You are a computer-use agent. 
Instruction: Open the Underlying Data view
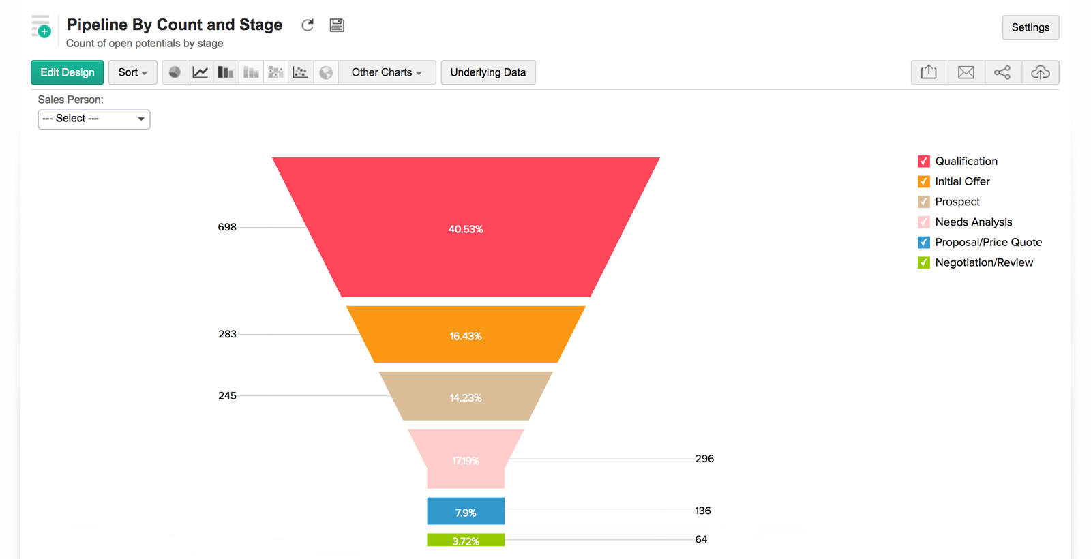(488, 72)
